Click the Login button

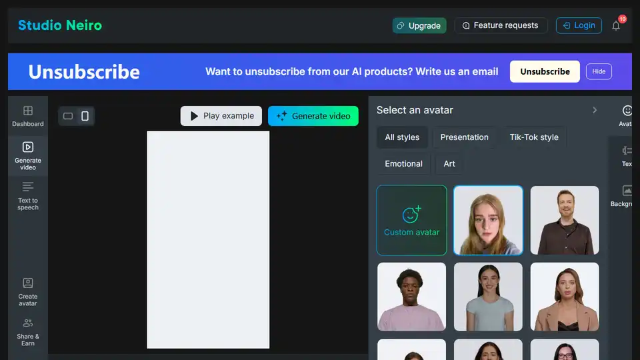[x=579, y=25]
